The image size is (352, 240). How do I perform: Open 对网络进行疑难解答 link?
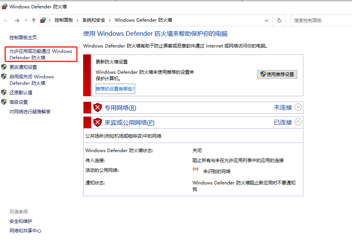(x=30, y=111)
